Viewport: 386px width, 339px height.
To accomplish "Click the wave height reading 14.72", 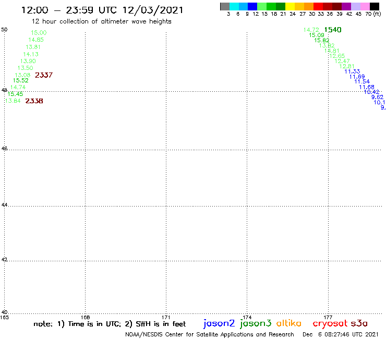I will tap(311, 30).
